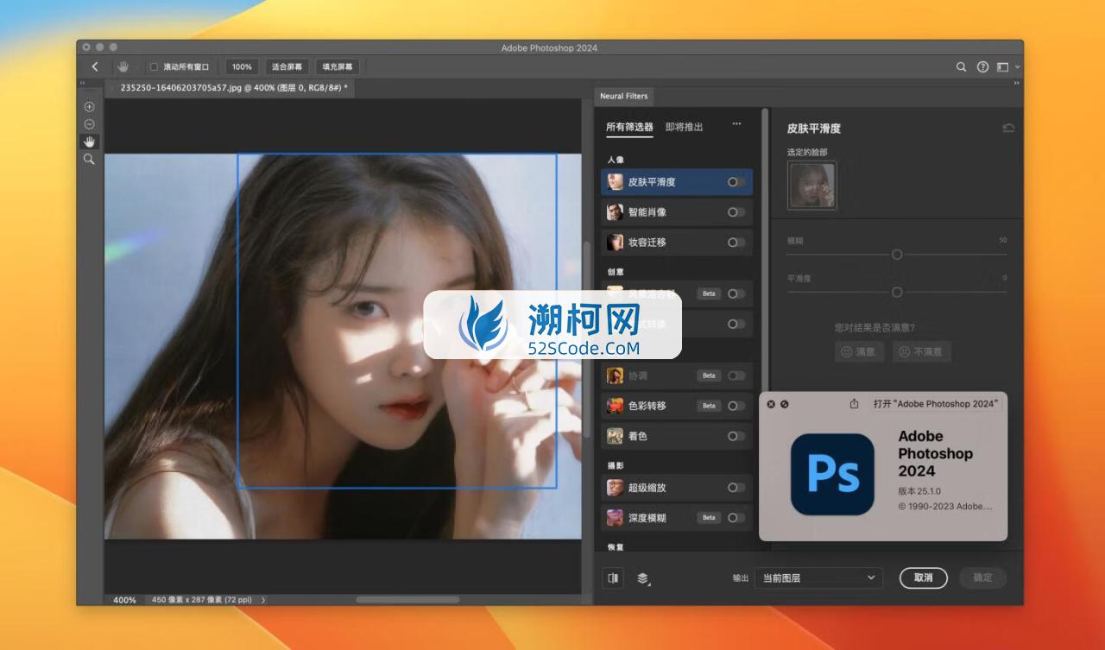Switch to the 即将推出 tab

tap(684, 127)
